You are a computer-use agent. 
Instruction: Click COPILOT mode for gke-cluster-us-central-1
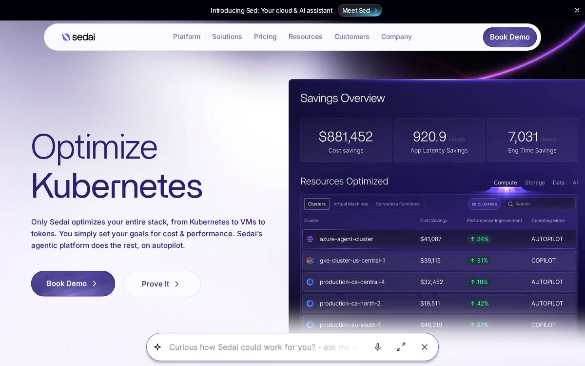pos(544,261)
